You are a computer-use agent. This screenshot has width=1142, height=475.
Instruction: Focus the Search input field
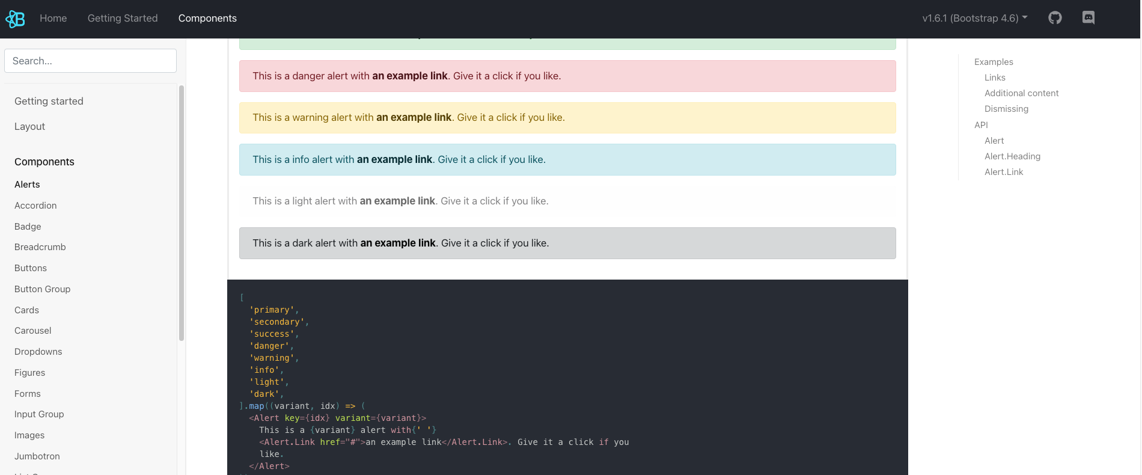tap(90, 61)
